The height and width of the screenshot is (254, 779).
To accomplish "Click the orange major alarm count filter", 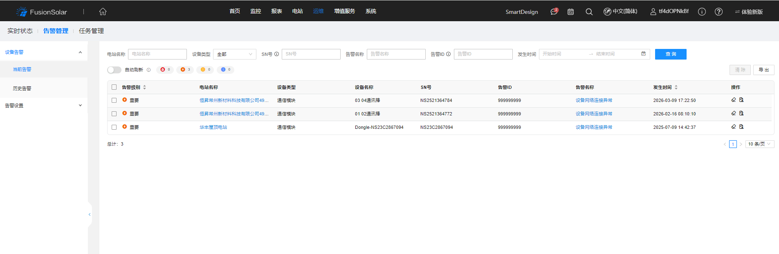I will [185, 70].
